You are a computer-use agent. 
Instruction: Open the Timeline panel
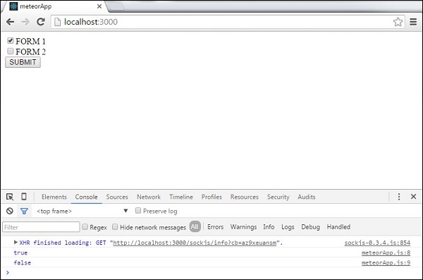point(181,197)
